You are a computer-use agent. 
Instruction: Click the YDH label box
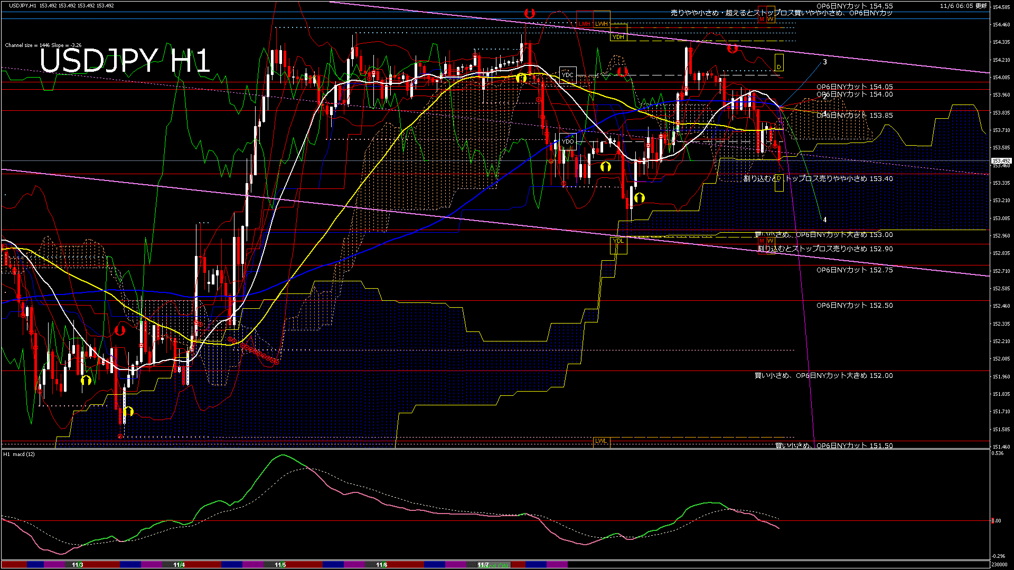tap(618, 37)
